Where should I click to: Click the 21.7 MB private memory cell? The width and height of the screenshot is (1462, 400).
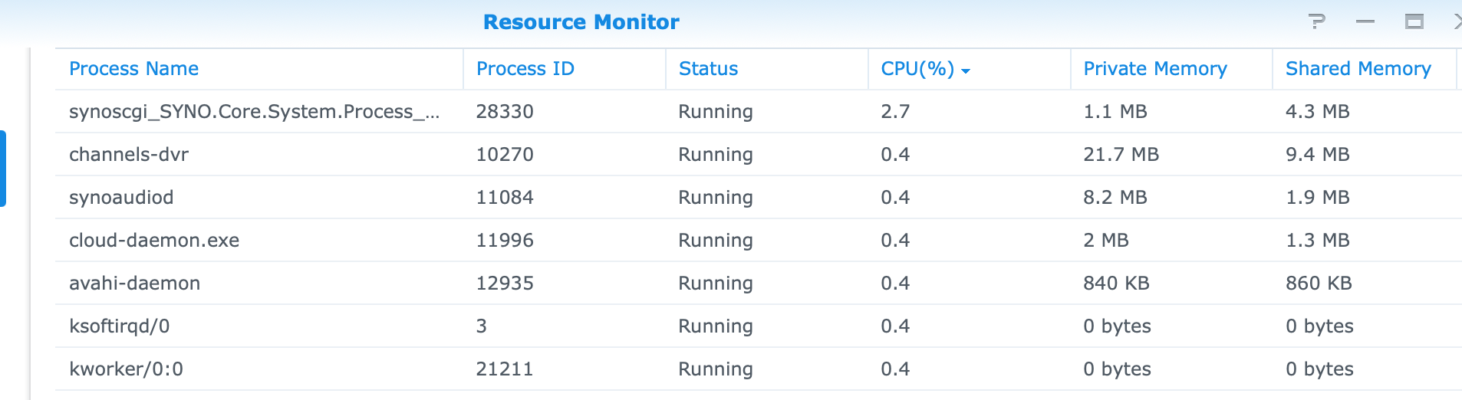(x=1121, y=155)
